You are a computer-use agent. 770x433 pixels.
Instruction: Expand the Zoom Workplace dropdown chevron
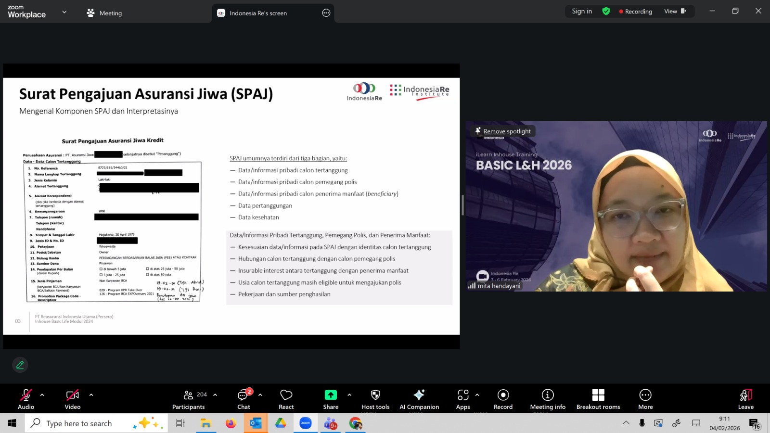[64, 12]
